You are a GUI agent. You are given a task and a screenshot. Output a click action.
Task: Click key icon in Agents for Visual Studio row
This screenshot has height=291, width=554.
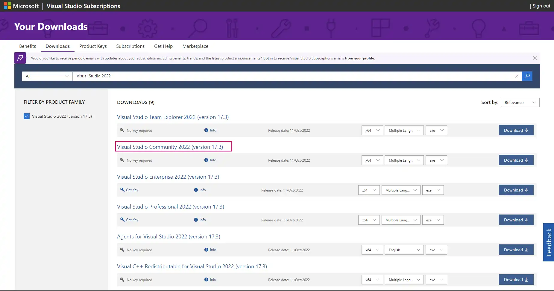click(122, 250)
